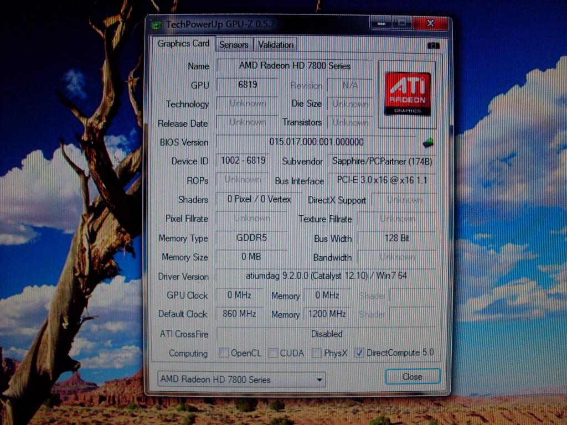This screenshot has height=425, width=567.
Task: Click the "TechPowerUp GPU-Z 0.5.7" title text
Action: tap(220, 24)
